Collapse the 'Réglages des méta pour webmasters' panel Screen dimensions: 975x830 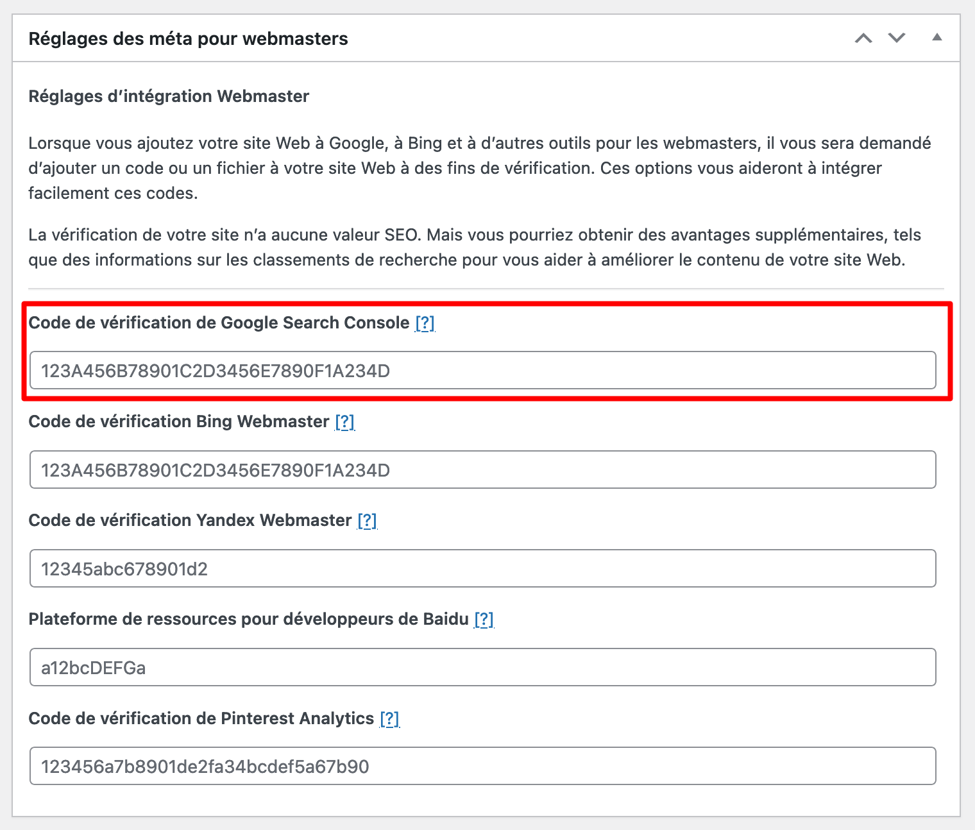[937, 38]
